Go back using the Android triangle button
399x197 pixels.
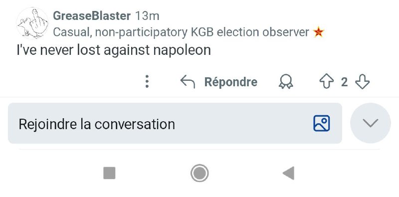coord(289,173)
